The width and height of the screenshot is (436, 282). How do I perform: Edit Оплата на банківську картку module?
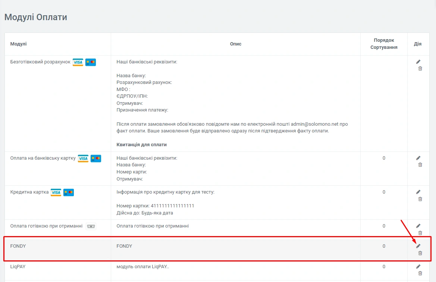[x=418, y=158]
